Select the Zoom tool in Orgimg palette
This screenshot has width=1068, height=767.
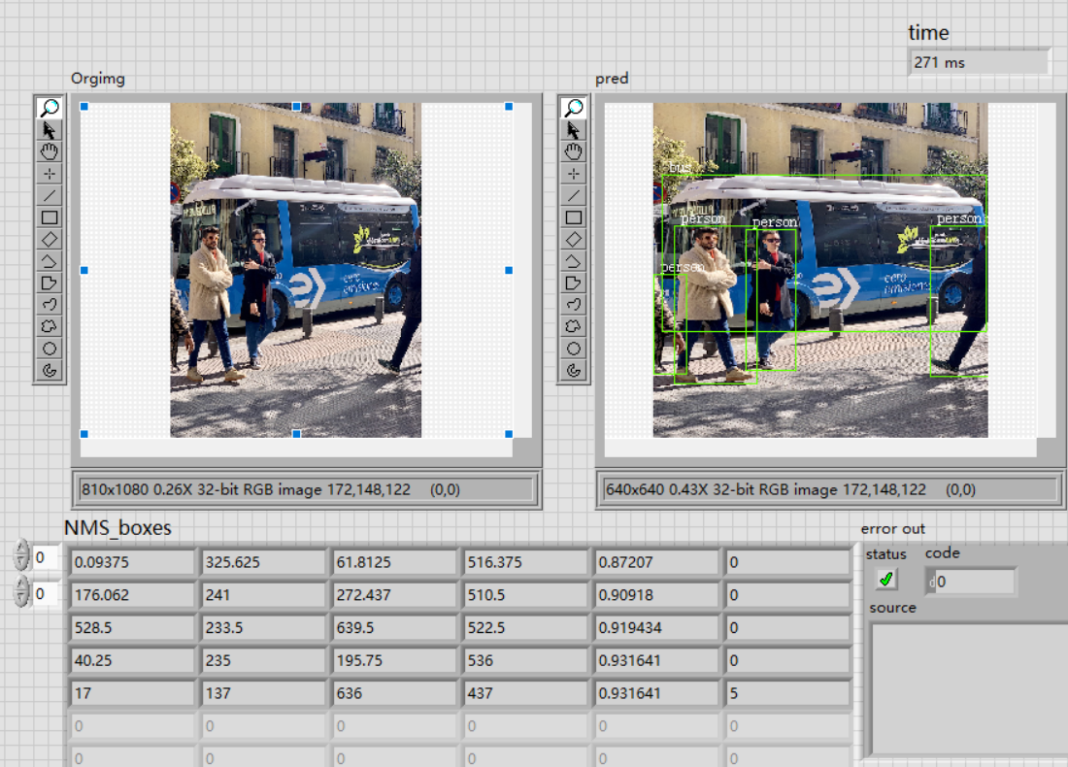pyautogui.click(x=50, y=108)
